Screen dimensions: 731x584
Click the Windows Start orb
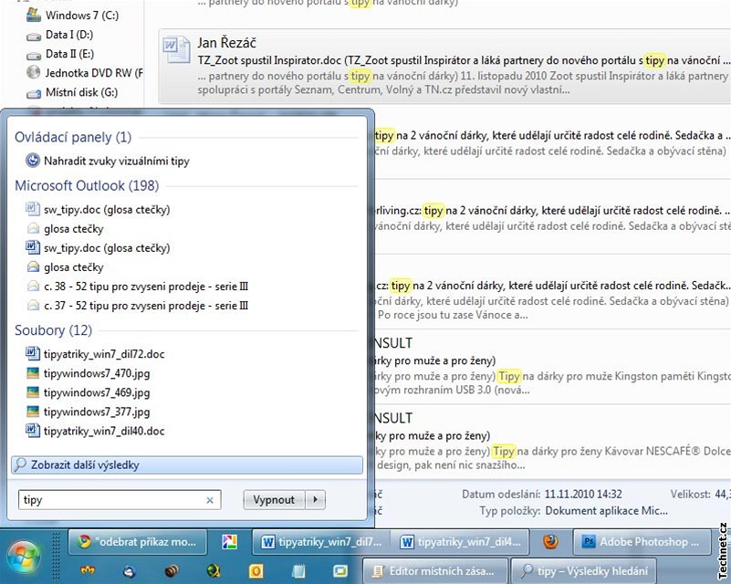(22, 556)
